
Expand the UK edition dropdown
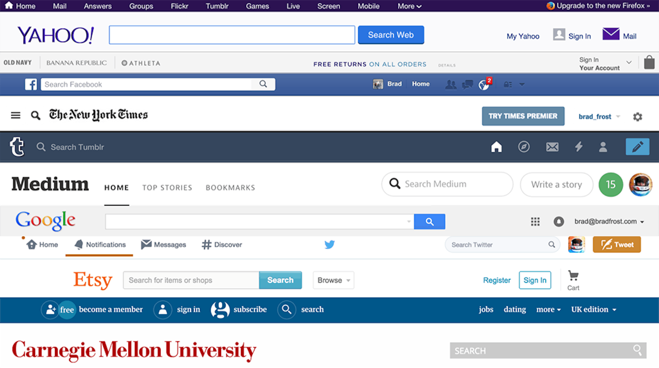(593, 309)
